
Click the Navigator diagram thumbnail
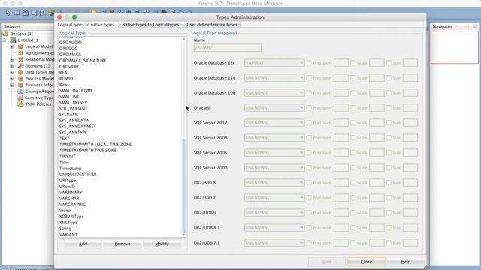pos(454,47)
